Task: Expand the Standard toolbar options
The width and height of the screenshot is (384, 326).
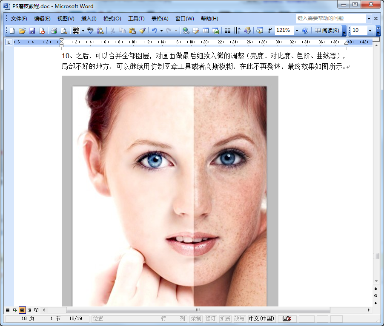Action: pyautogui.click(x=344, y=31)
